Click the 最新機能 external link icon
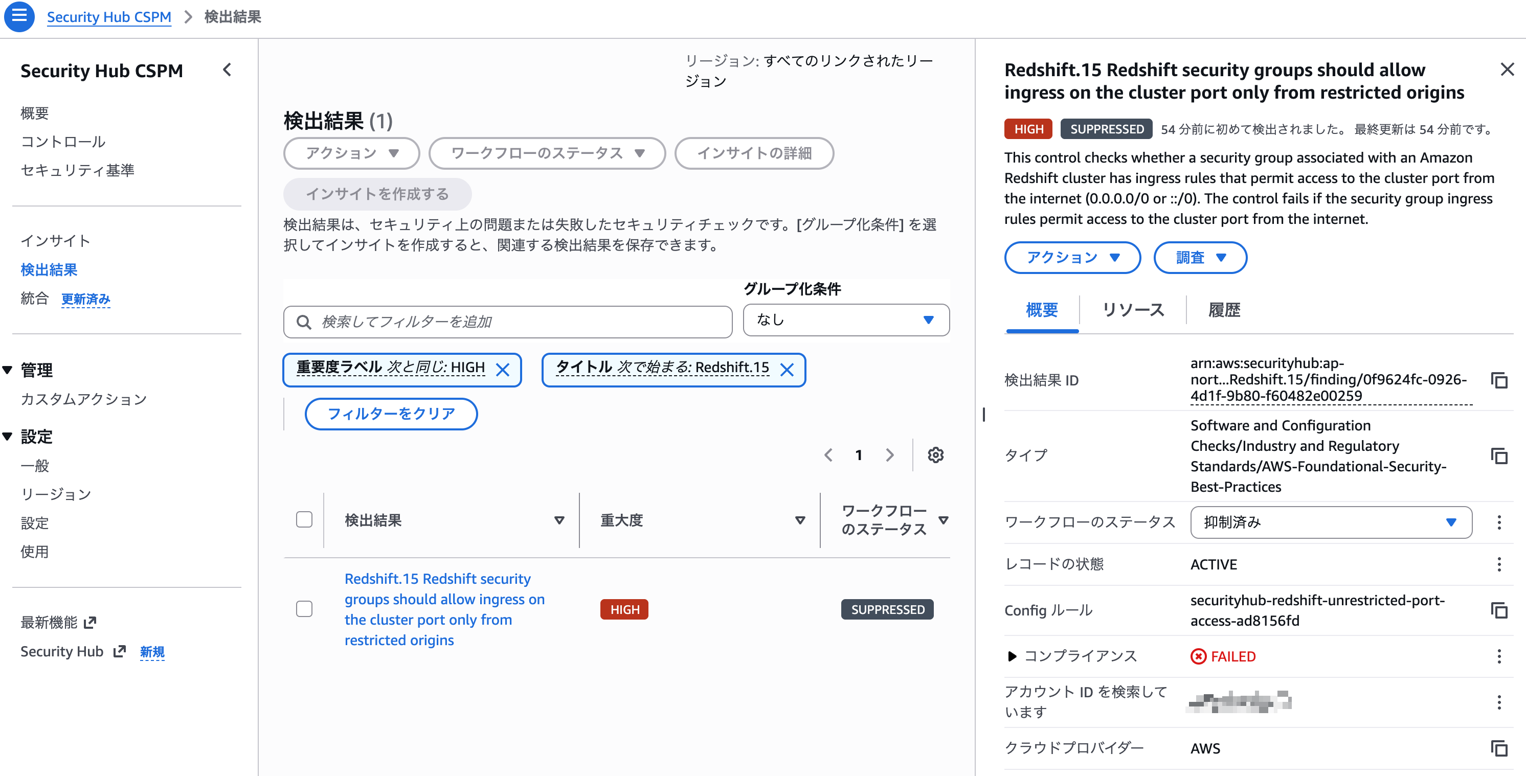 (x=90, y=623)
